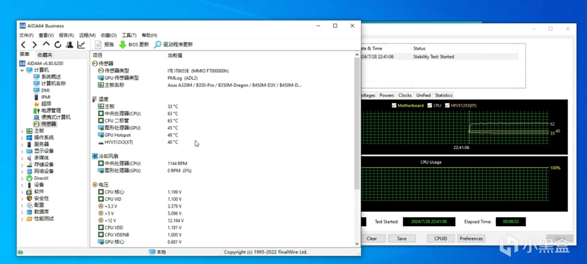Click the 数据库 database icon in the tree
The width and height of the screenshot is (587, 264).
click(29, 212)
